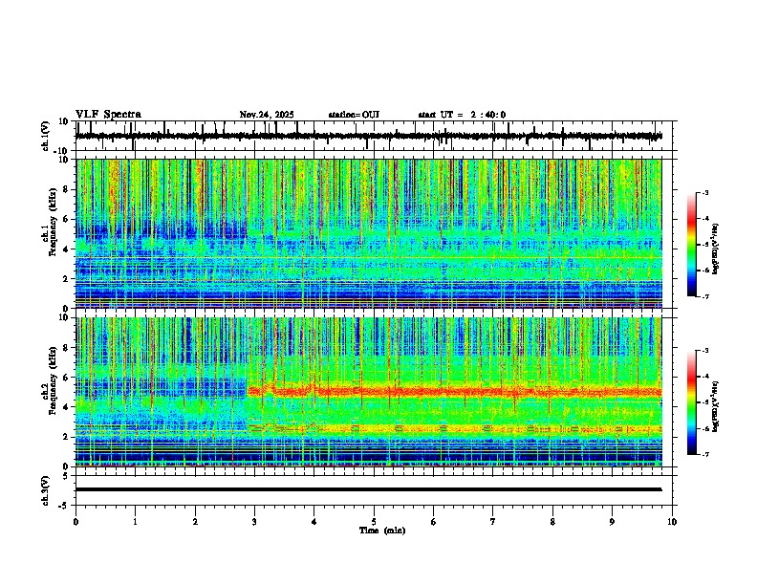
Task: Click the ch.1(V) waveform trace
Action: pyautogui.click(x=369, y=136)
